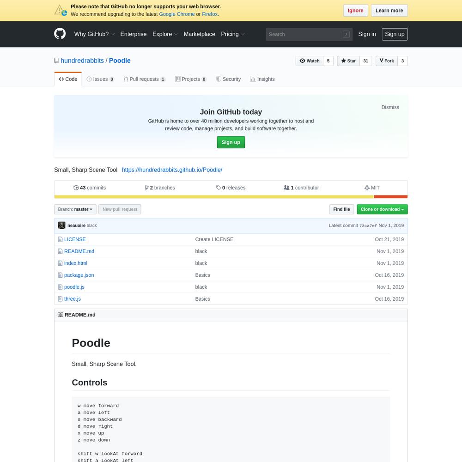Click the file icon beside index.html

tap(60, 263)
